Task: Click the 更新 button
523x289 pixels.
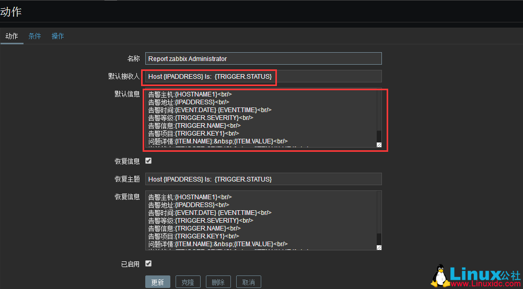Action: (x=157, y=282)
